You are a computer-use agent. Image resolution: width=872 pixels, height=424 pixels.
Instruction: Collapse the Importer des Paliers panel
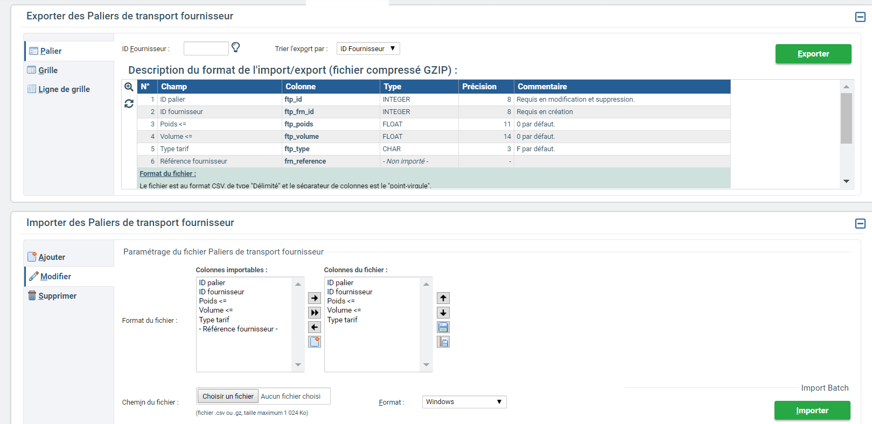860,223
